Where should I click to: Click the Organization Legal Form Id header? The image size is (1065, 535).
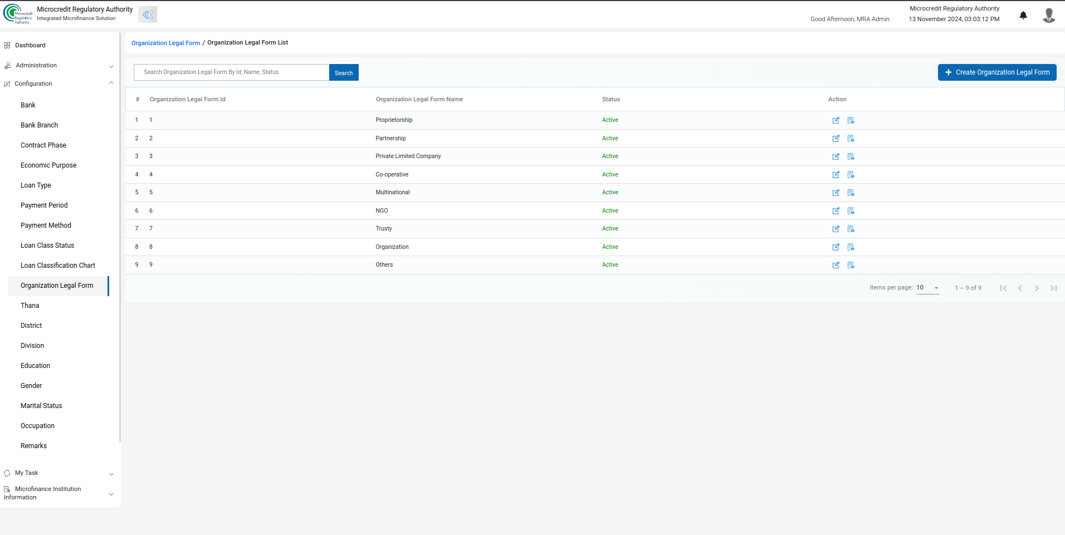point(188,100)
